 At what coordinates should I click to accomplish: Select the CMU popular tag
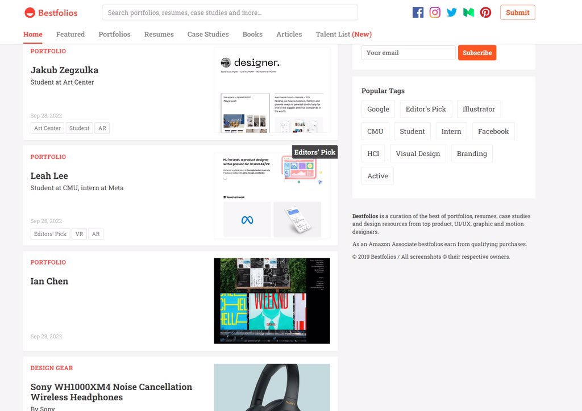click(375, 131)
